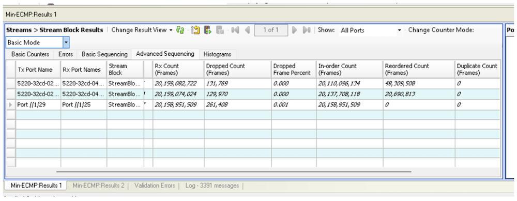Click in-order count cell 20,110,096,134
The image size is (517, 201).
tap(349, 84)
